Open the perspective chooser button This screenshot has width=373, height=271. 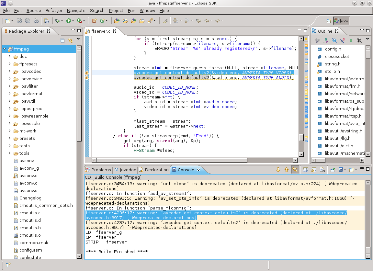click(329, 20)
